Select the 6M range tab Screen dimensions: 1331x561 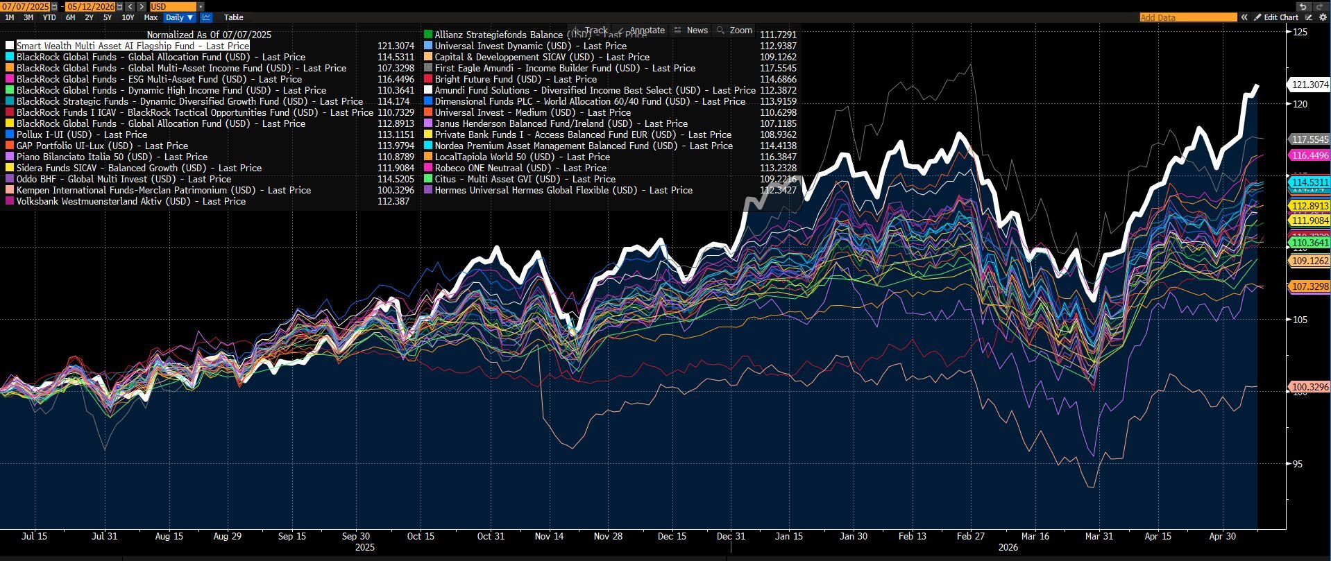(70, 17)
